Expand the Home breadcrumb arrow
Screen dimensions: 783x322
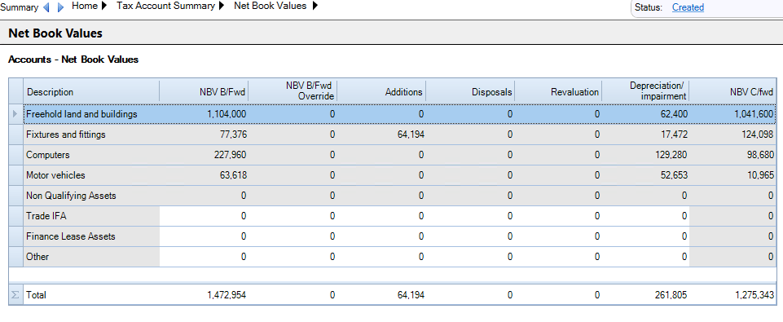pyautogui.click(x=103, y=7)
